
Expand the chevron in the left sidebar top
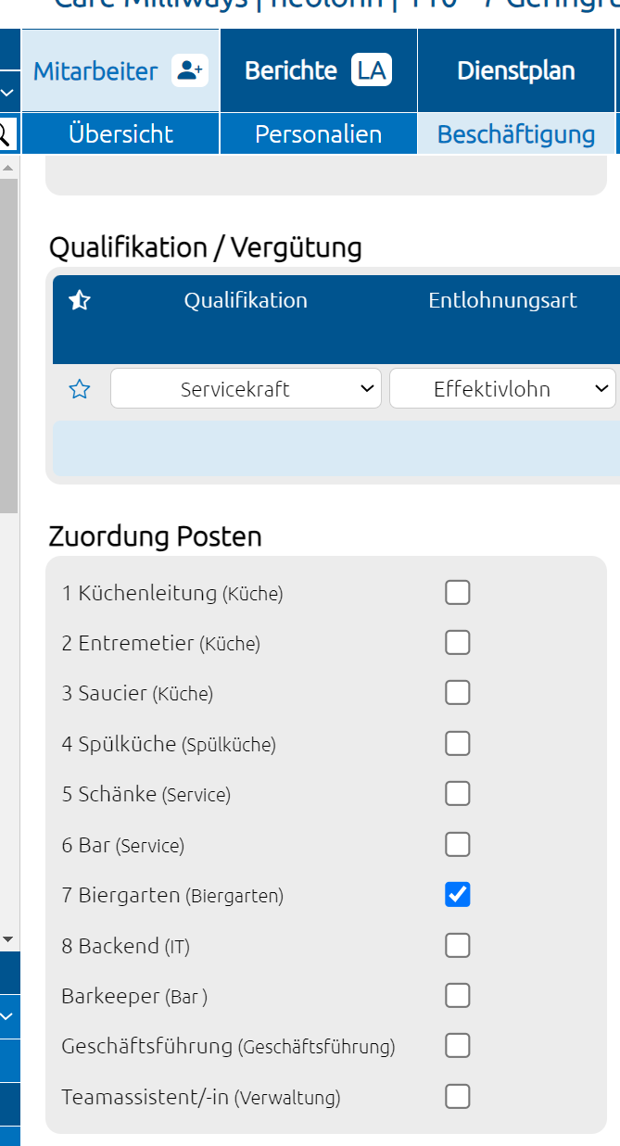[x=8, y=93]
